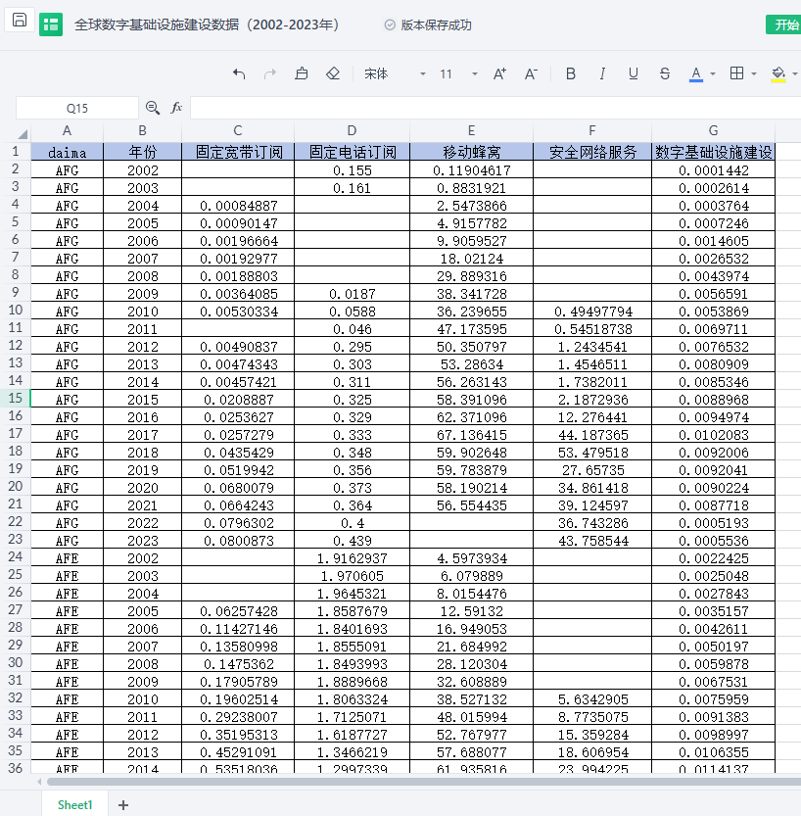Image resolution: width=801 pixels, height=816 pixels.
Task: Select cell with value 0.11904617
Action: click(471, 170)
